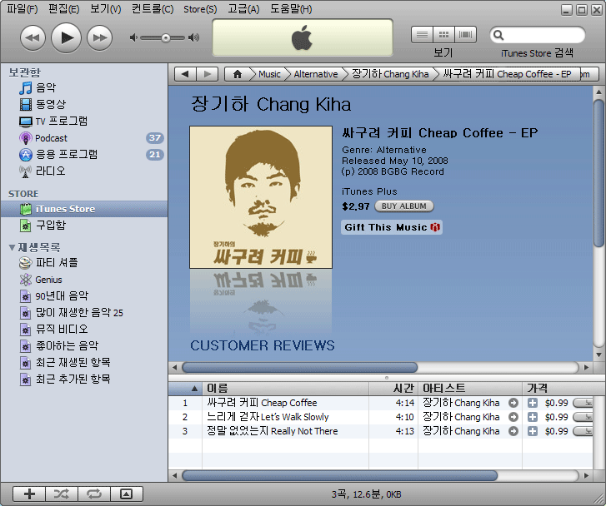Click the BUY ALBUM button
This screenshot has height=506, width=606.
click(x=404, y=206)
